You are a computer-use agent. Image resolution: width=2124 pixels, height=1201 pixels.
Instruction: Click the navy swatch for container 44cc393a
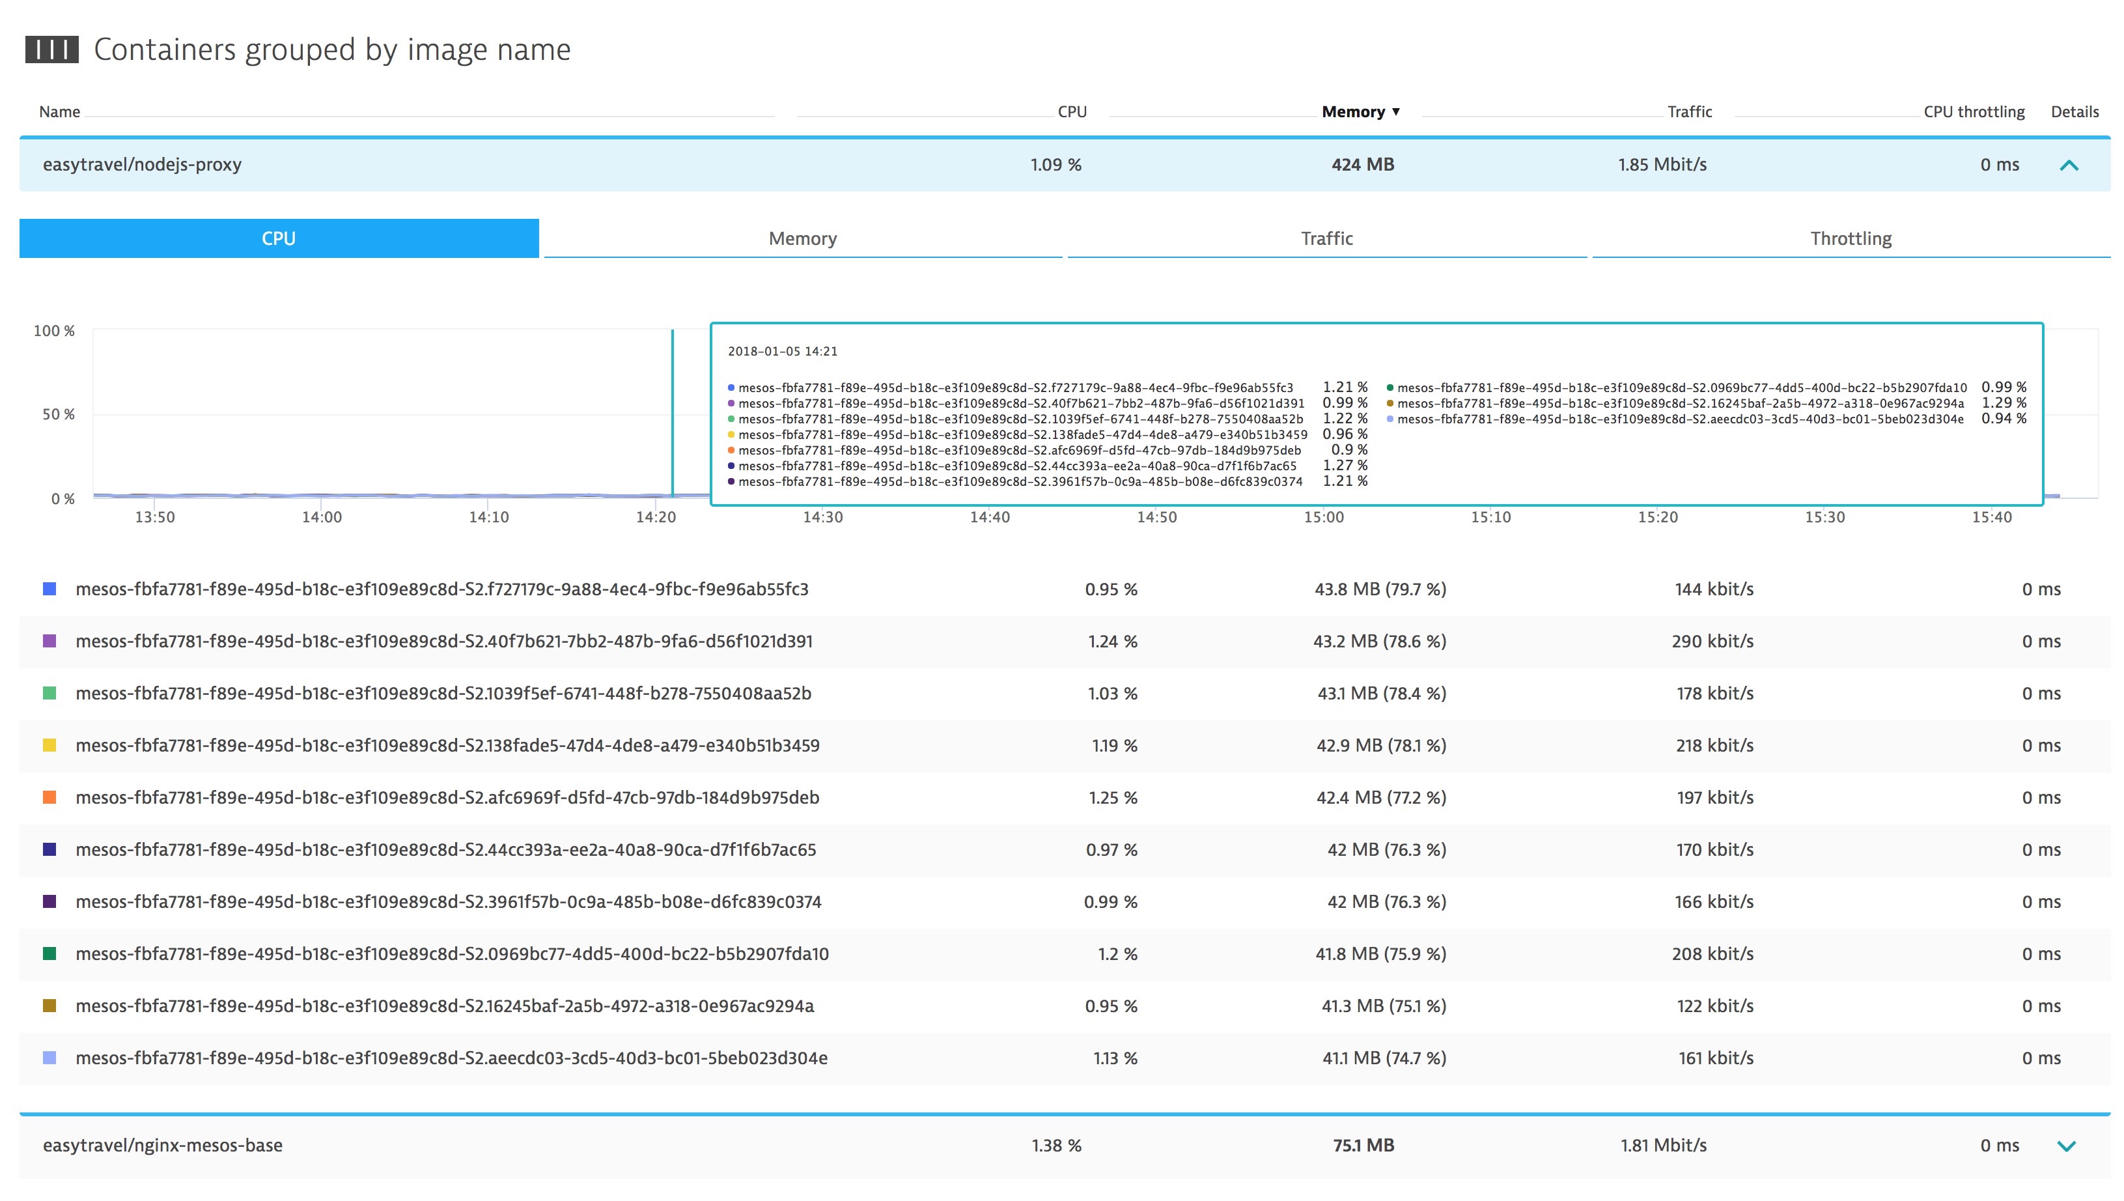49,849
